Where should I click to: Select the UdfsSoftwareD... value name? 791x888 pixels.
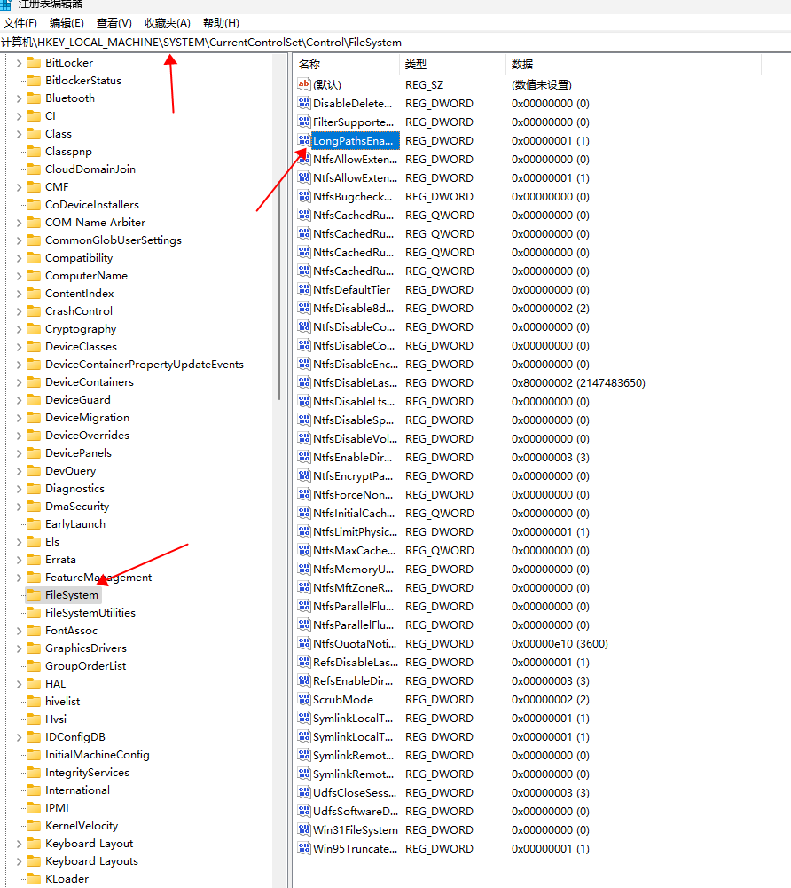(x=356, y=811)
